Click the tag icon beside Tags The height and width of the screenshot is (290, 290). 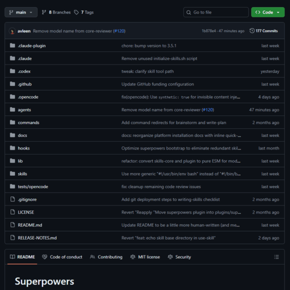click(x=76, y=12)
